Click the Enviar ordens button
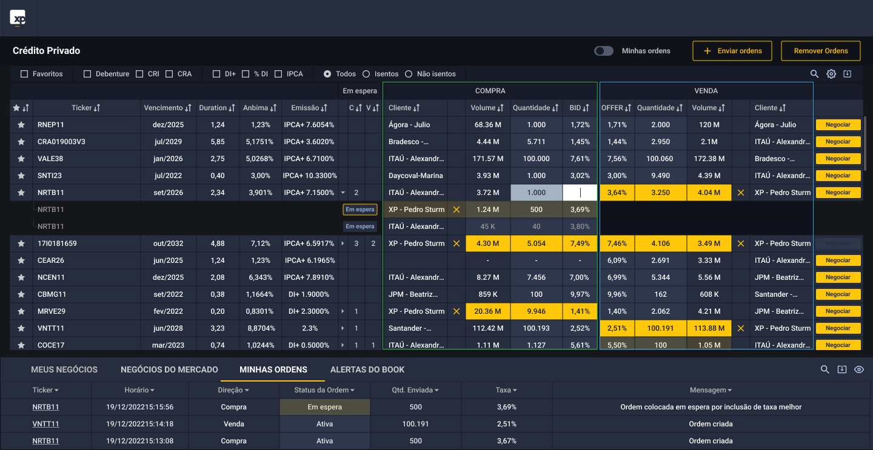Image resolution: width=873 pixels, height=450 pixels. [x=732, y=51]
